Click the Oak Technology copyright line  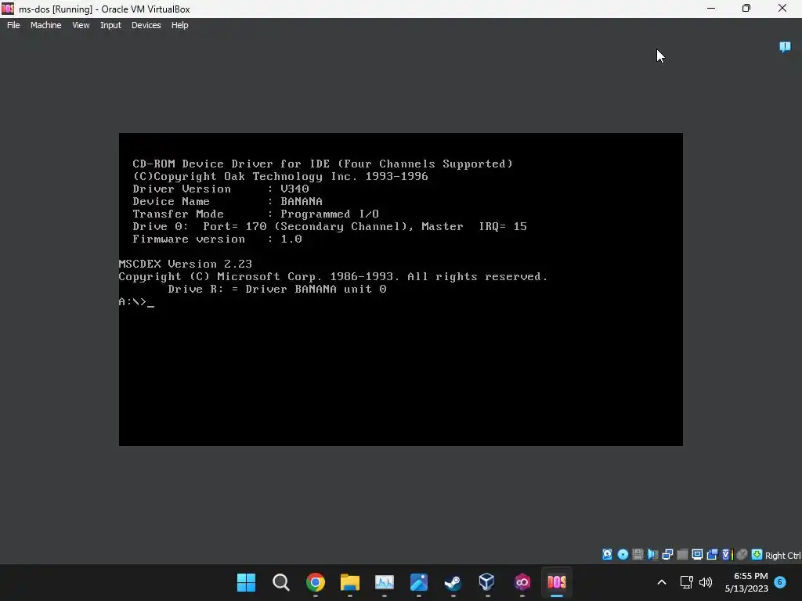(x=280, y=177)
